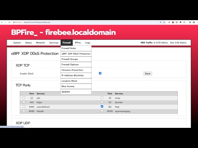Click the 'XDP UDP' section heading

(23, 123)
